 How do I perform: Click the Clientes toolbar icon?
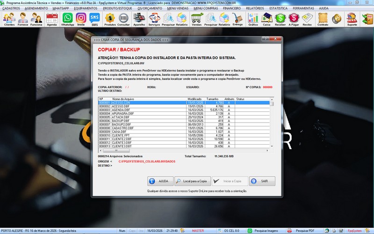click(9, 19)
